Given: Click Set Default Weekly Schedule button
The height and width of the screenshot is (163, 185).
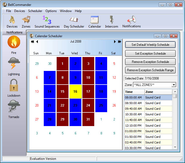Looking at the screenshot, I should [150, 45].
